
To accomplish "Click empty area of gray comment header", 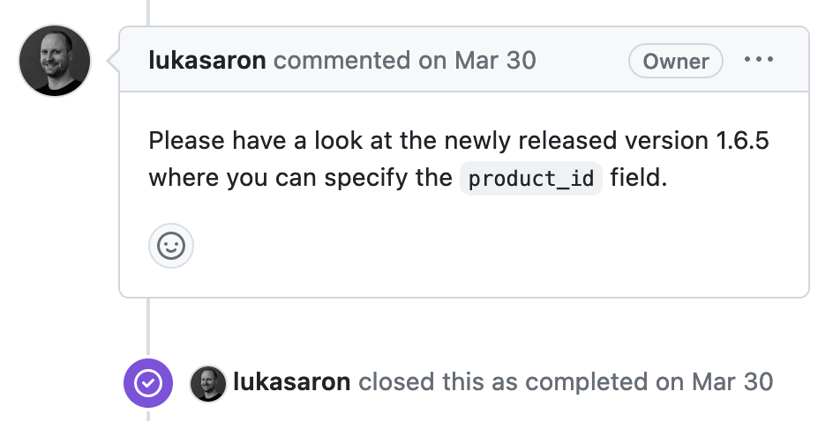I will (x=582, y=61).
